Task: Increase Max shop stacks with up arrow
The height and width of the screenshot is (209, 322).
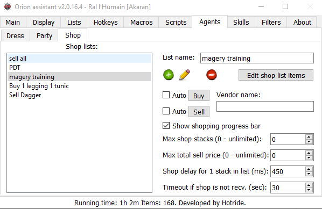Action: coord(309,137)
